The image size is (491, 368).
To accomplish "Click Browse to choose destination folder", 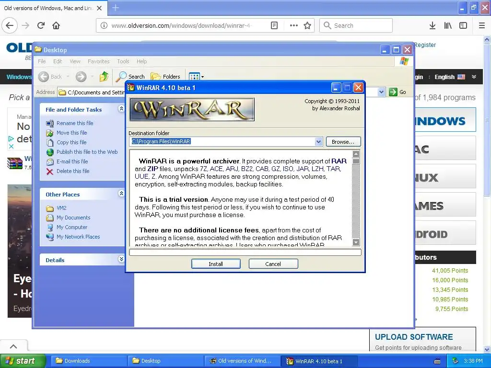I will click(343, 142).
